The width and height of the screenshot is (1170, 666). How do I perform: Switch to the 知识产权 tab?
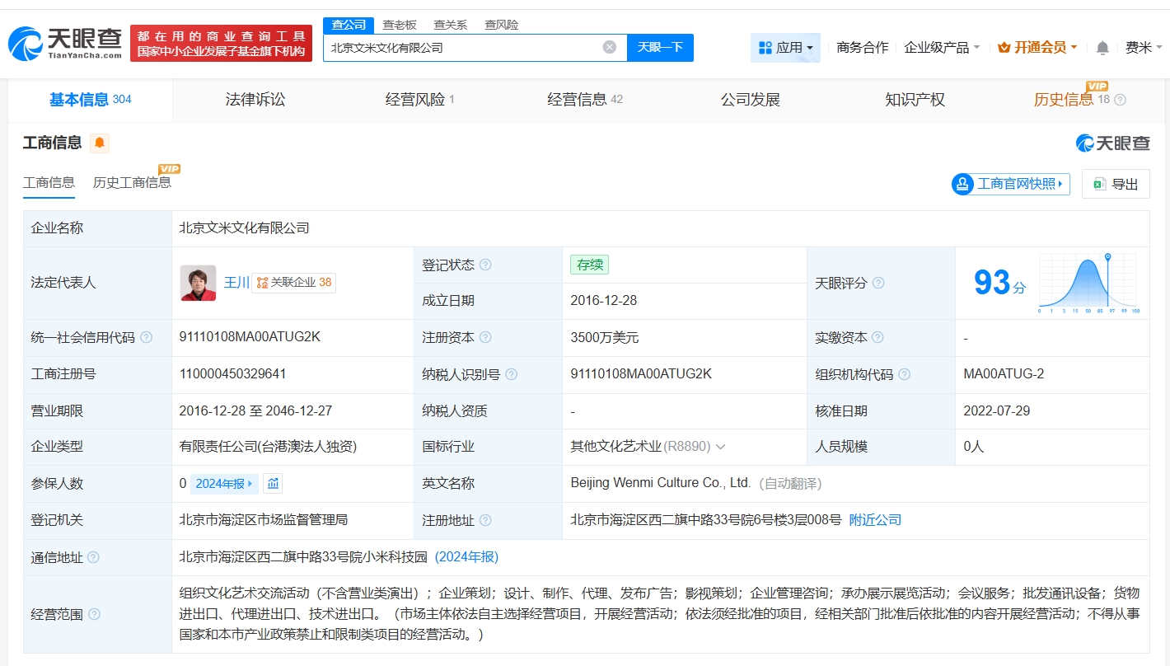click(915, 100)
